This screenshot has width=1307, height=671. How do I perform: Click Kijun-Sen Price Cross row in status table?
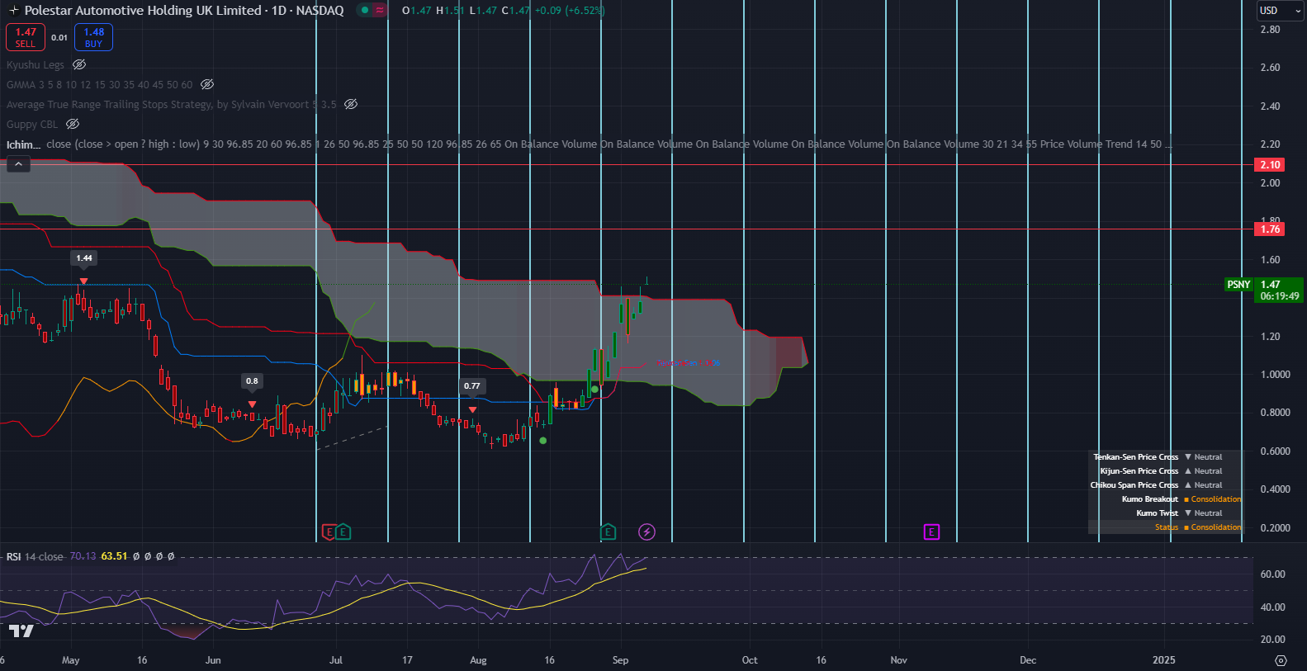[x=1166, y=470]
